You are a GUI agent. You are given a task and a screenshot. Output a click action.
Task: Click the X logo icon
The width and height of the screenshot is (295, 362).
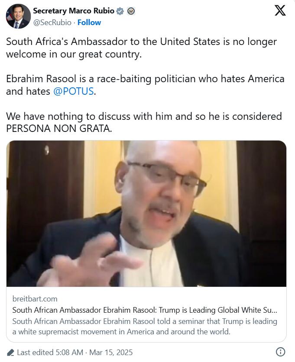click(x=280, y=11)
